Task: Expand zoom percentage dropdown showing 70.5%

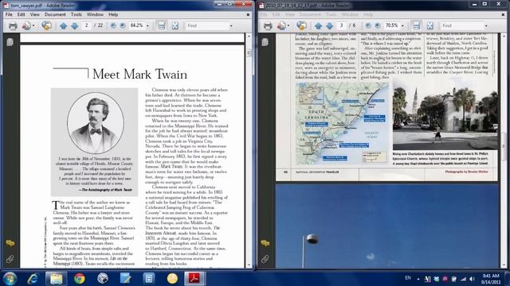Action: (402, 25)
